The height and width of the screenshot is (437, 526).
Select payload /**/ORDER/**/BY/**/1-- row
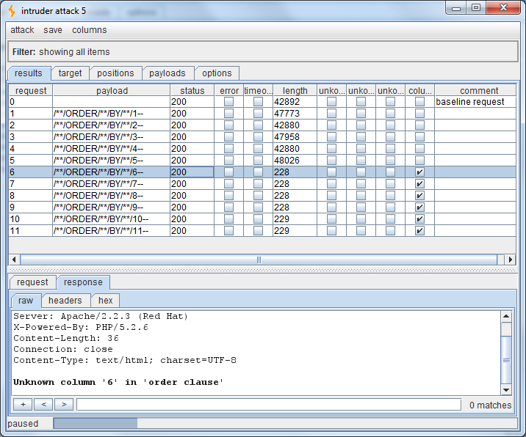(262, 114)
